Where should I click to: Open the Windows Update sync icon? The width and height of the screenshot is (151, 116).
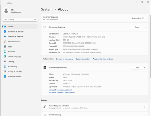(5, 76)
